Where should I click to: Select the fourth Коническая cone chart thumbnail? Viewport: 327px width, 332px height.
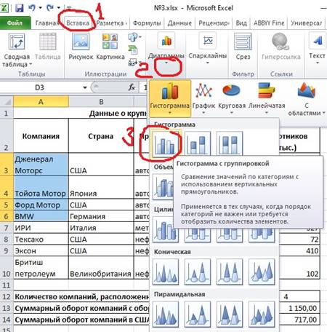pos(262,272)
